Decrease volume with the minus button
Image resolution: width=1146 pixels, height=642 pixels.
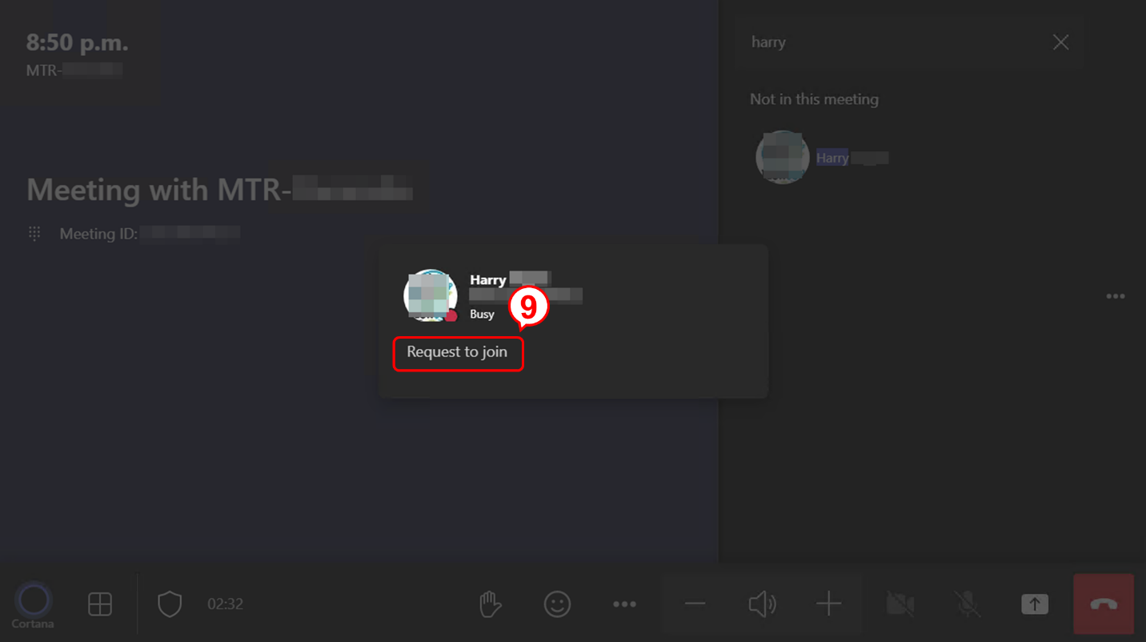(695, 604)
